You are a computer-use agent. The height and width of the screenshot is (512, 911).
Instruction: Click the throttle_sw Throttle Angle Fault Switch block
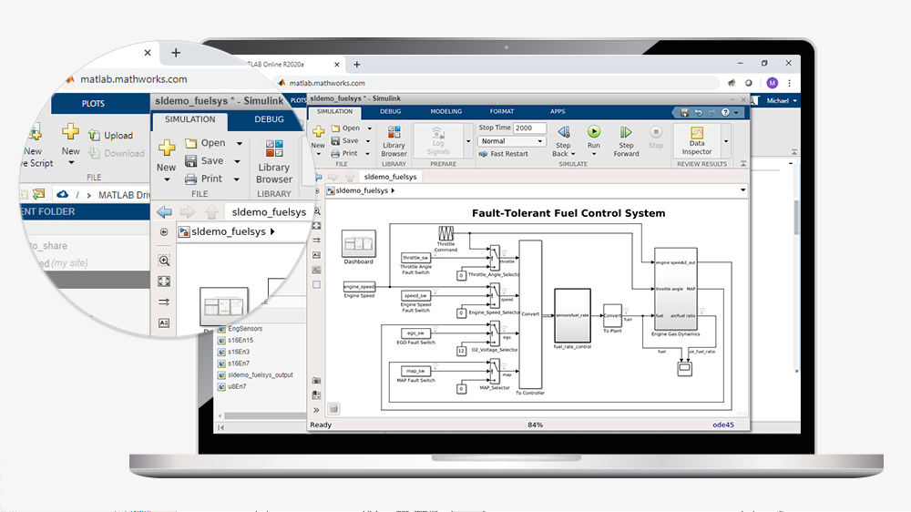(x=416, y=258)
